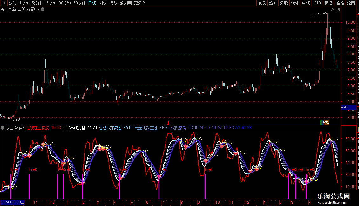Expand the 更多 periods menu
Screen dimensions: 359x206
[140, 3]
